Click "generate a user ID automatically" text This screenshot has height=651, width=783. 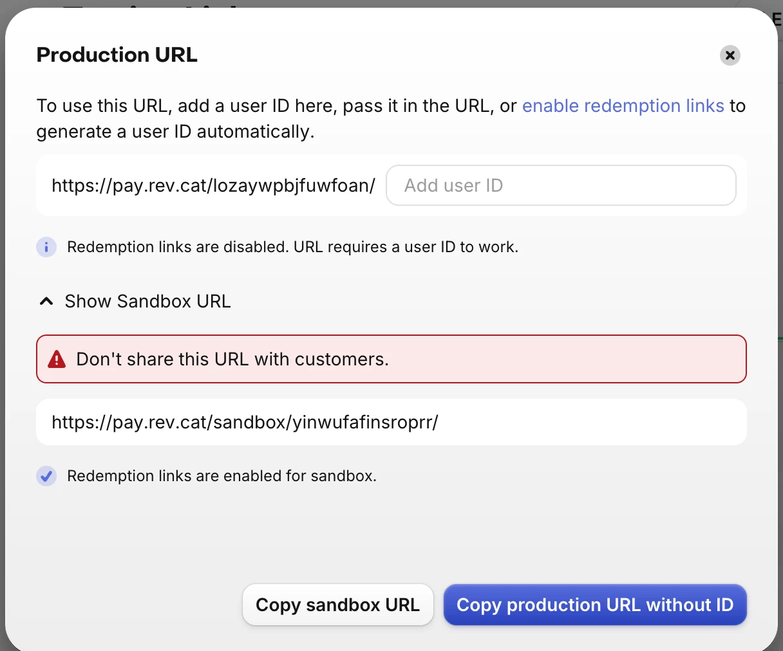point(175,131)
